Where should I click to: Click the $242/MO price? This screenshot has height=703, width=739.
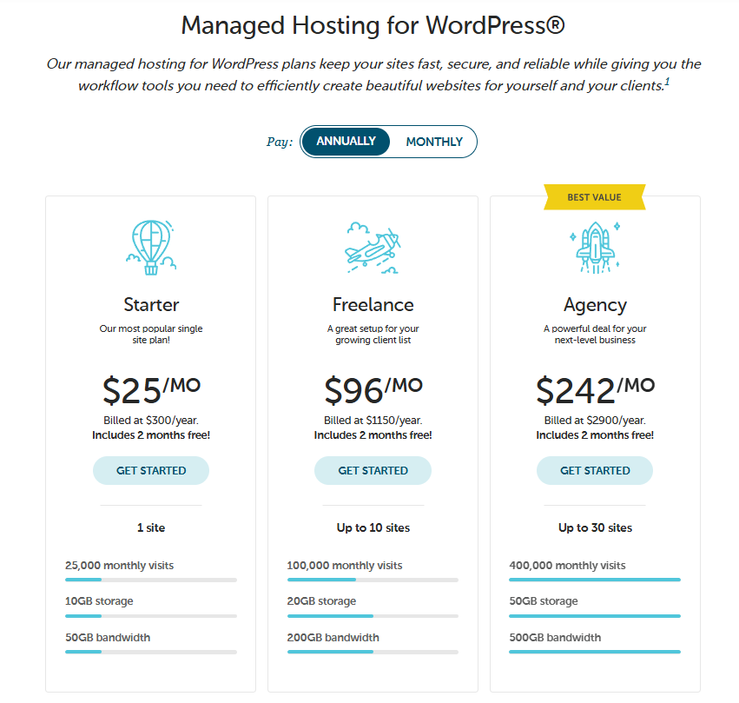tap(595, 390)
